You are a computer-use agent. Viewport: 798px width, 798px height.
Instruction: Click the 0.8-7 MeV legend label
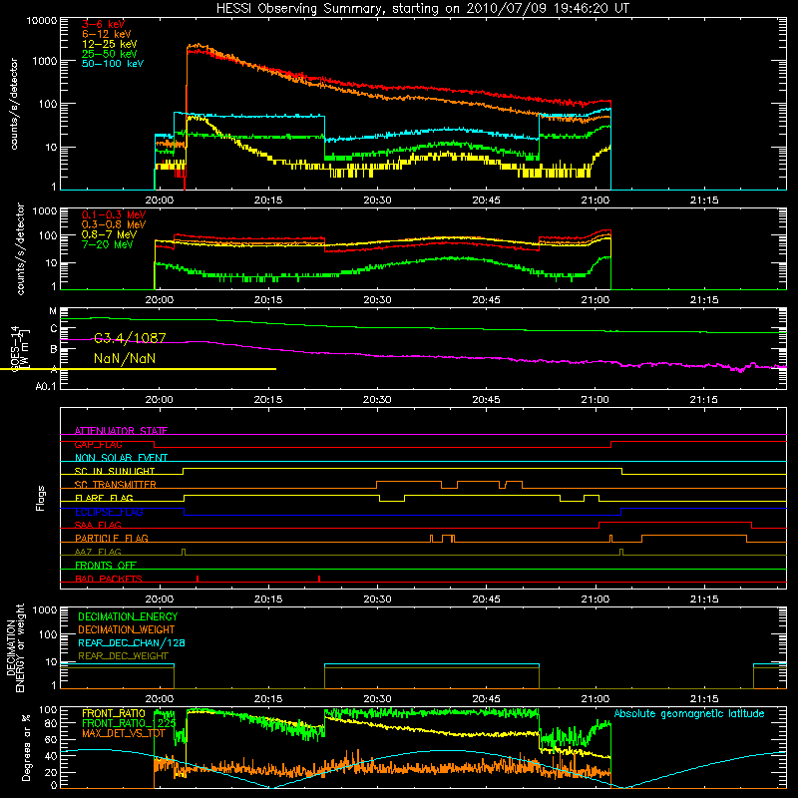click(110, 234)
